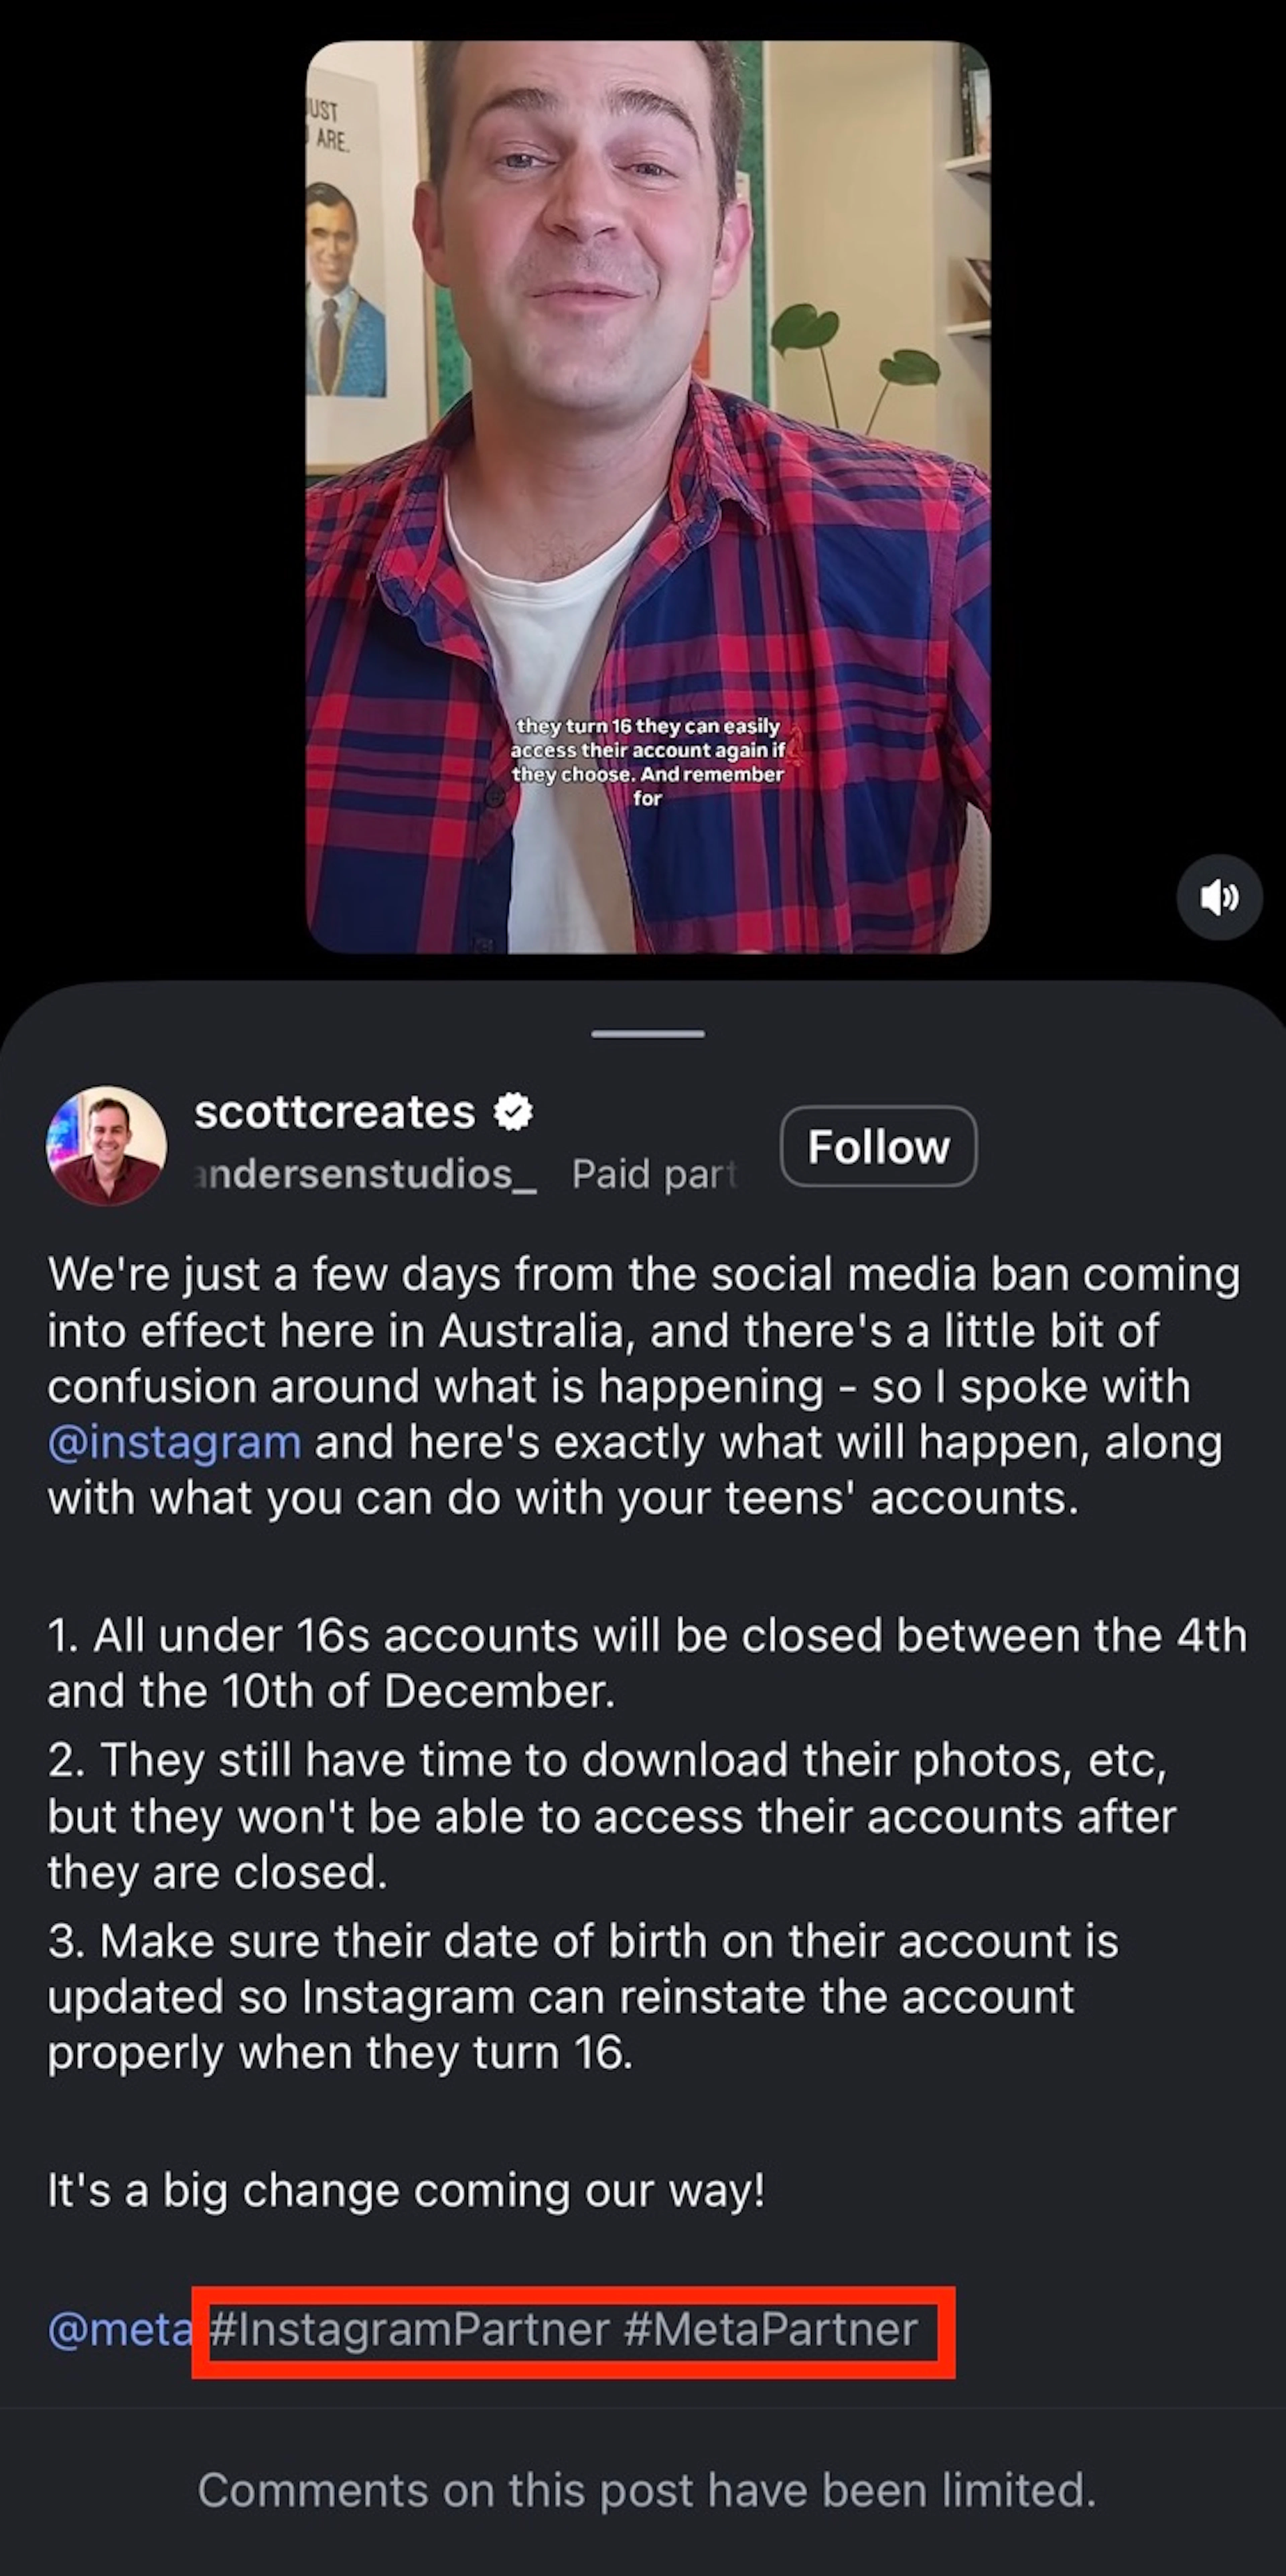The height and width of the screenshot is (2576, 1286).
Task: Open the #InstagramPartner hashtag
Action: [x=409, y=2329]
